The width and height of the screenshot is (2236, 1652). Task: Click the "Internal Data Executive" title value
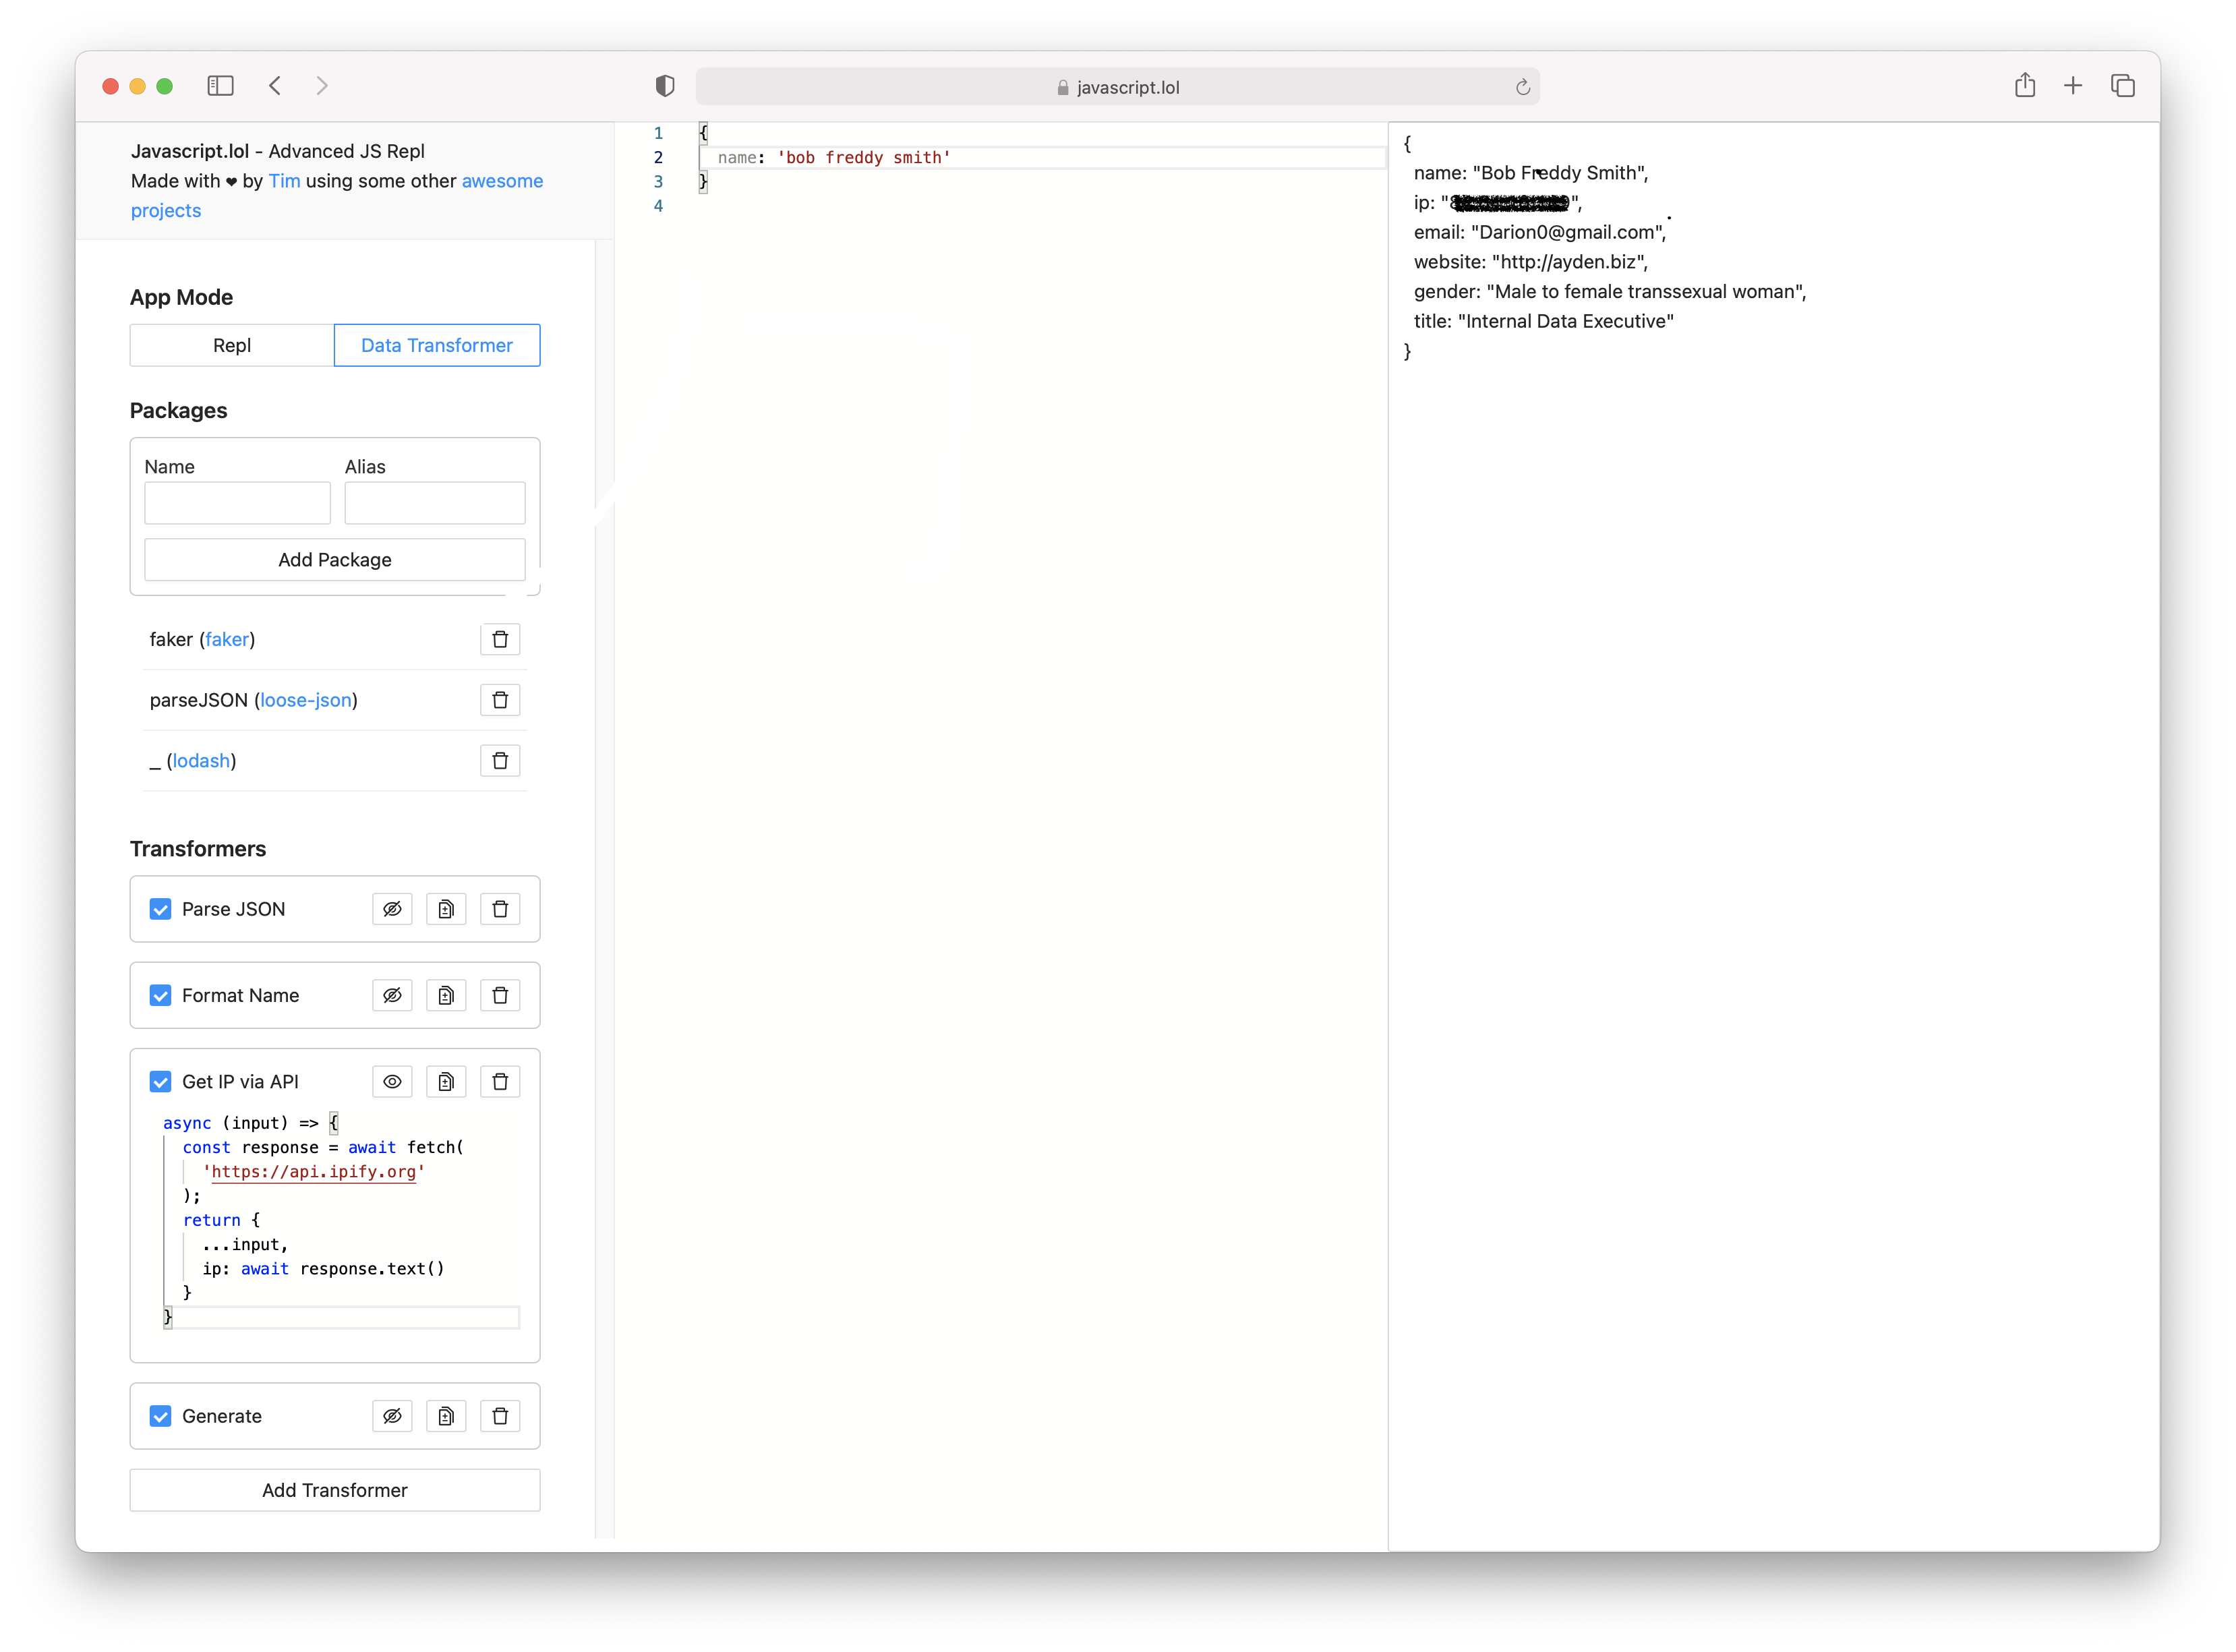1565,321
